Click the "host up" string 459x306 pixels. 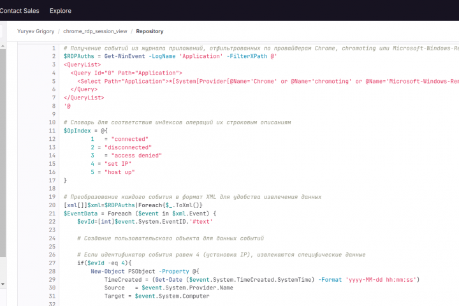click(x=119, y=172)
